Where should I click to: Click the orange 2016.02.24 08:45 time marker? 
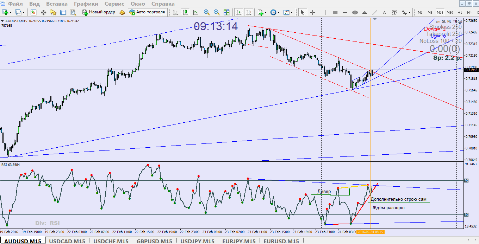(370, 232)
